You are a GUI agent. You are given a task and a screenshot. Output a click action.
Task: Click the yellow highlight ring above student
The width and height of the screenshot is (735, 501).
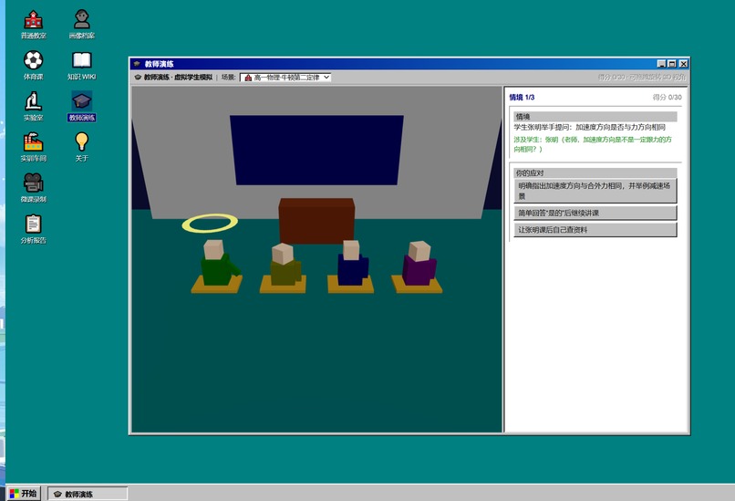pos(210,224)
